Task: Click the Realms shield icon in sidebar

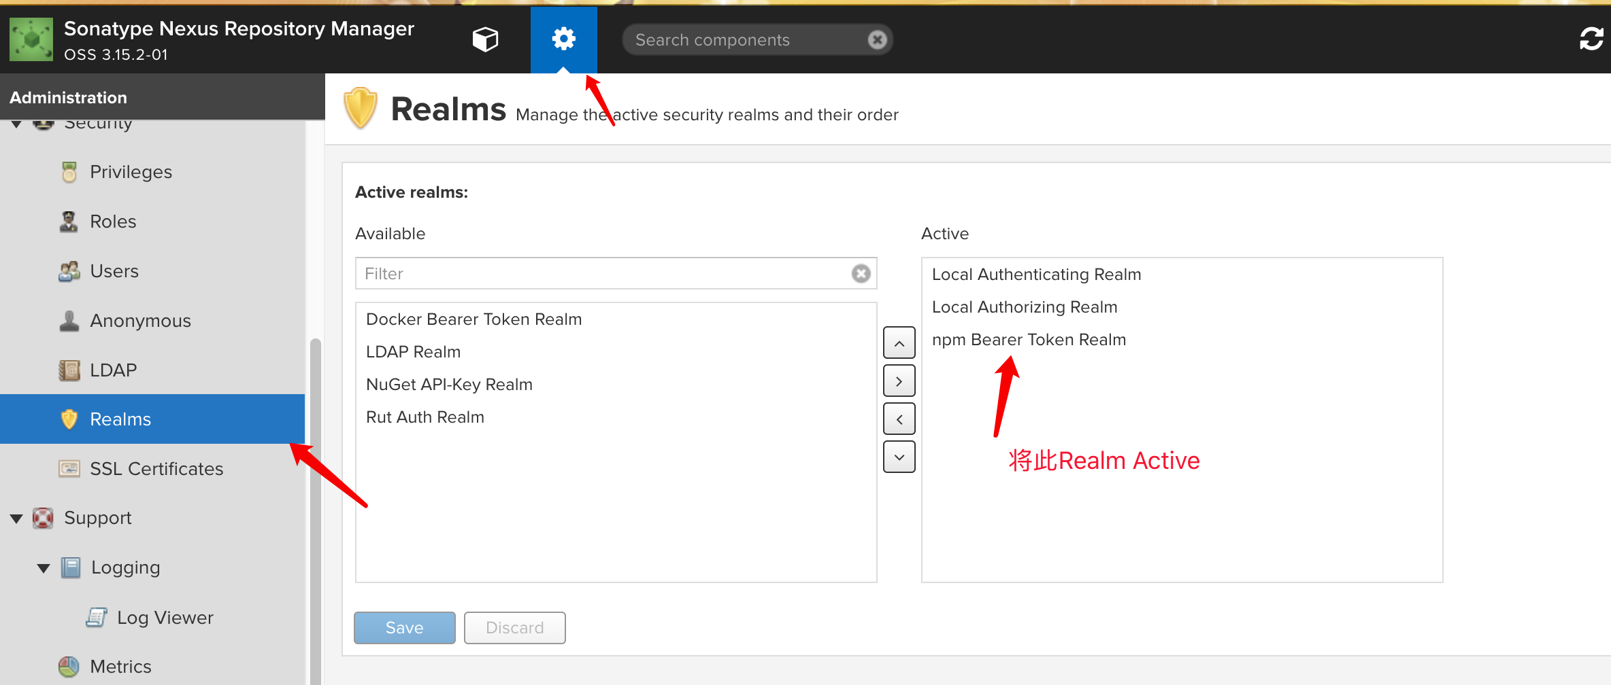Action: 69,419
